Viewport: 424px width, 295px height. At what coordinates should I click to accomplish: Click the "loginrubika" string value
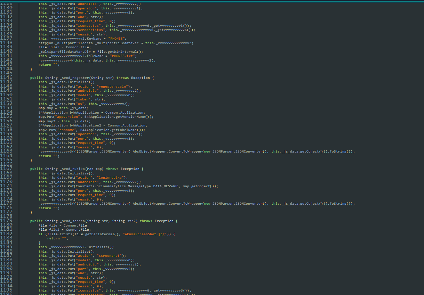click(110, 178)
